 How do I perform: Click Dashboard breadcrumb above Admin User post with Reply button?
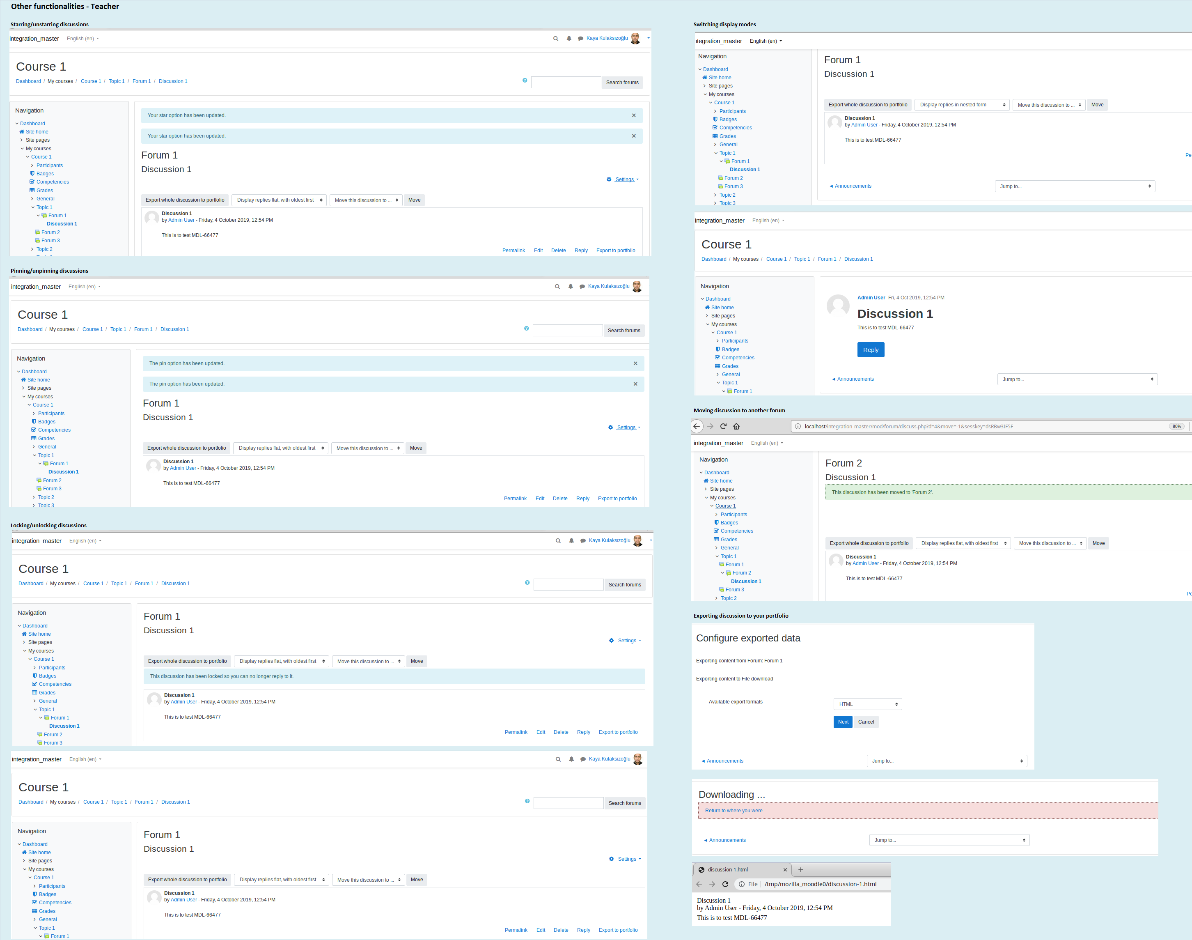(x=714, y=259)
